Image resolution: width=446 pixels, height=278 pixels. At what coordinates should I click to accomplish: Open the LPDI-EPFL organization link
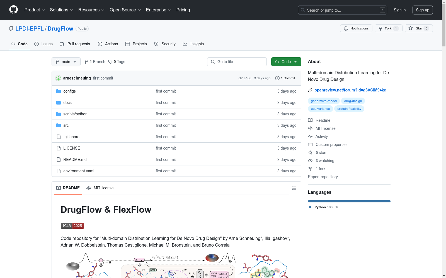(x=30, y=29)
